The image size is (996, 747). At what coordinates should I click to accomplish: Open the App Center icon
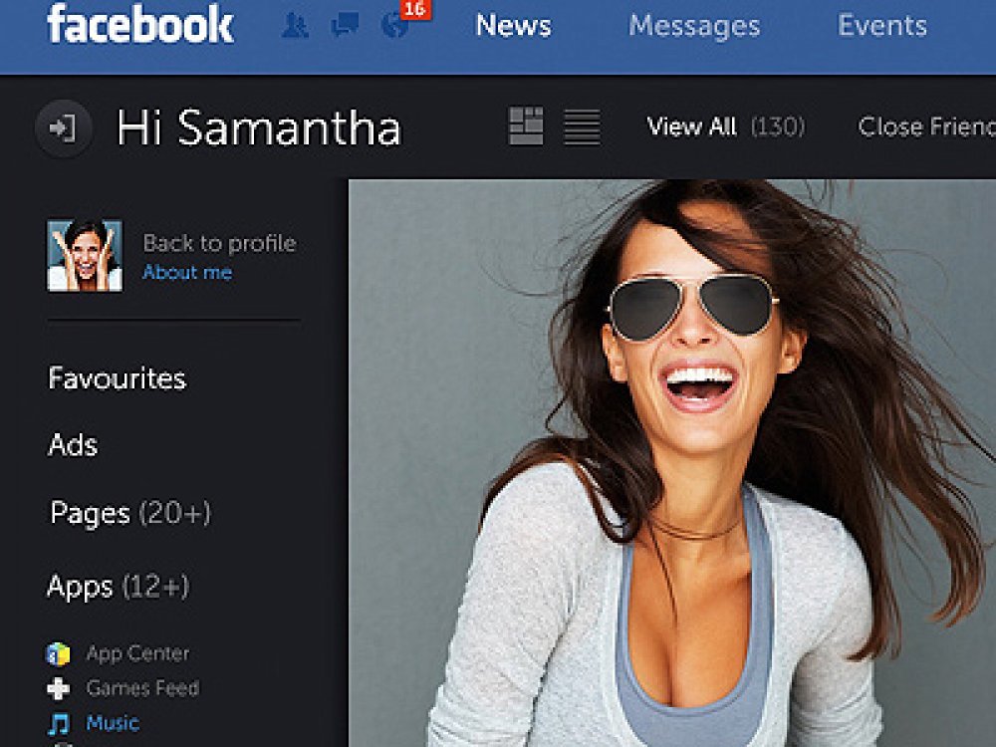tap(59, 653)
